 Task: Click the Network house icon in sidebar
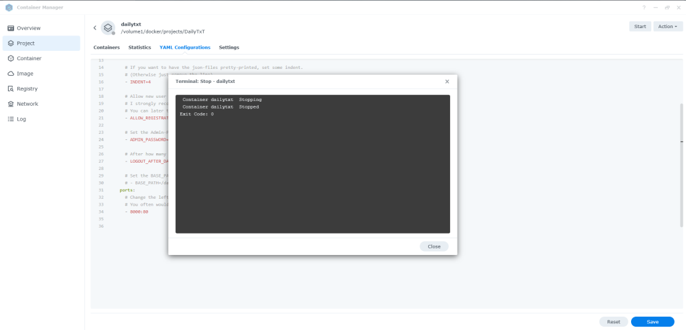(11, 104)
